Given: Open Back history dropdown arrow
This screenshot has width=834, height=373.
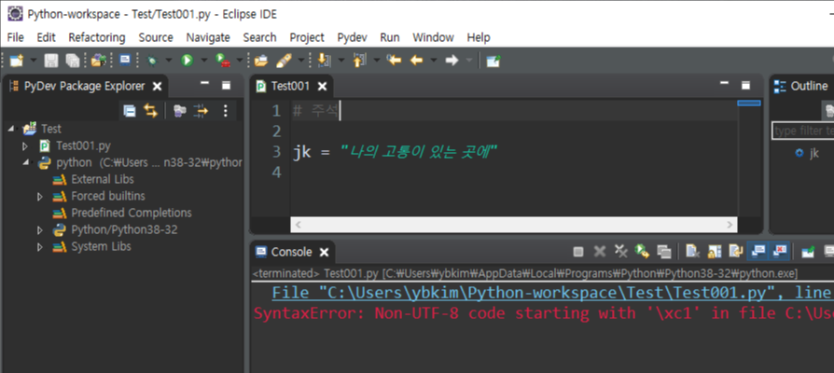Looking at the screenshot, I should [433, 61].
